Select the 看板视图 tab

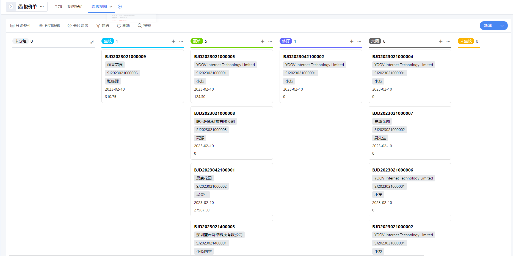[99, 7]
